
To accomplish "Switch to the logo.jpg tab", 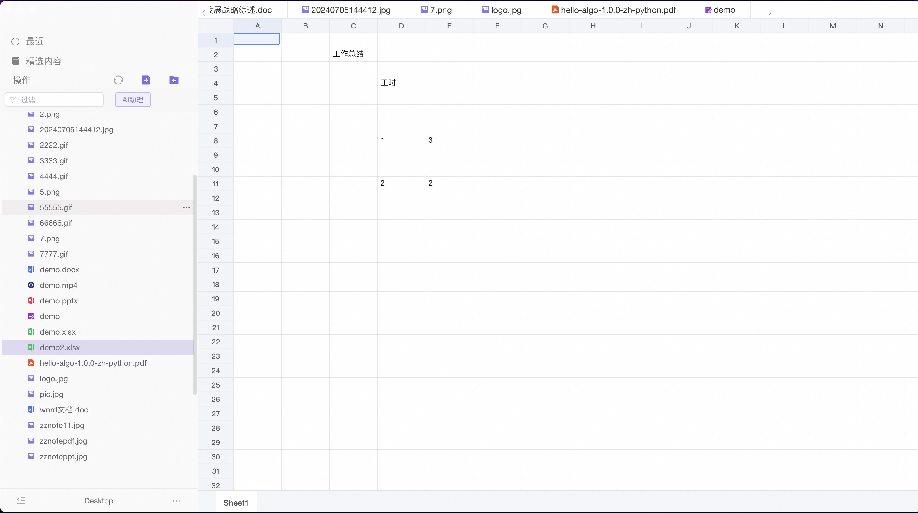I will pos(506,10).
